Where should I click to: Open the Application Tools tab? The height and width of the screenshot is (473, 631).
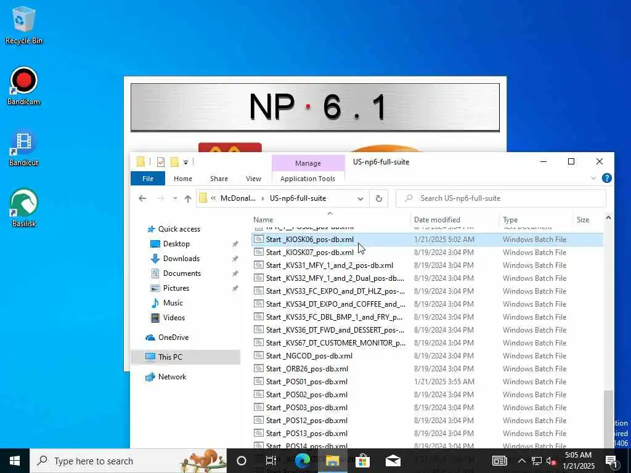[307, 179]
